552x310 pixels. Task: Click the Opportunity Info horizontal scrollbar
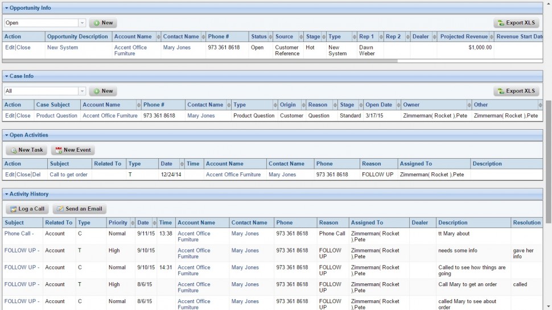(x=200, y=61)
